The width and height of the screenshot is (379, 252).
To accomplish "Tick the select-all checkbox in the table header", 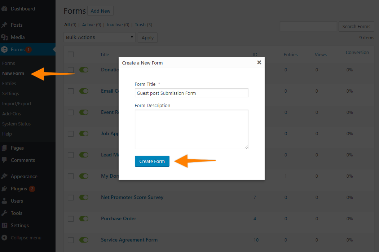I will click(71, 54).
